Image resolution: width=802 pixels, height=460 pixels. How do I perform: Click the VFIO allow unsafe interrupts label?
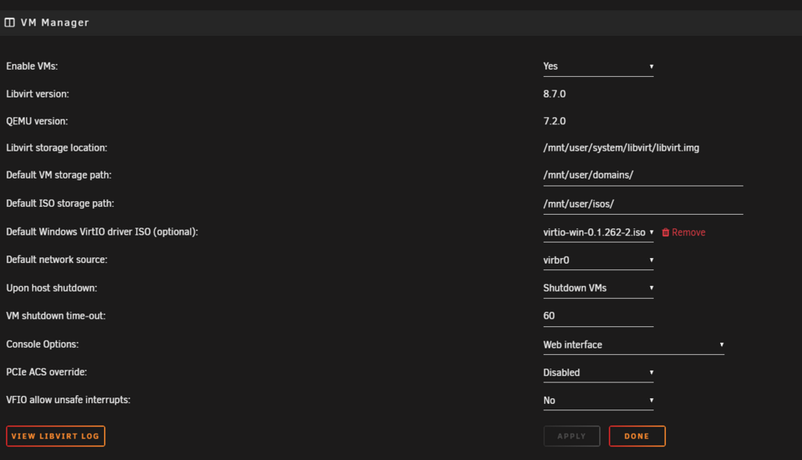[68, 400]
